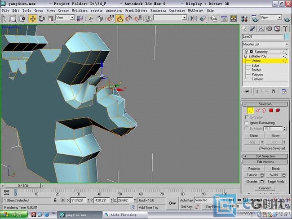Toggle the Spinner Snap button
The image size is (292, 219).
tap(138, 18)
